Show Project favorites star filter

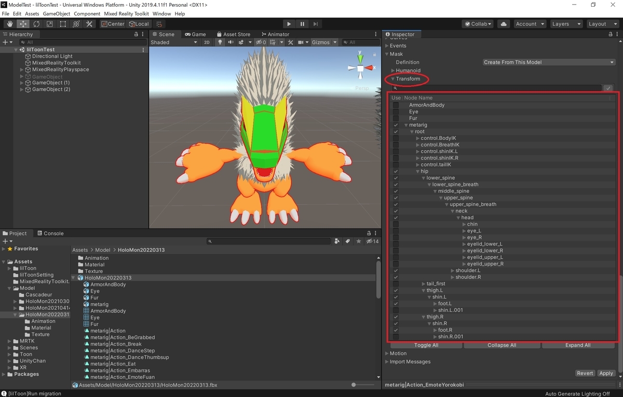[358, 242]
